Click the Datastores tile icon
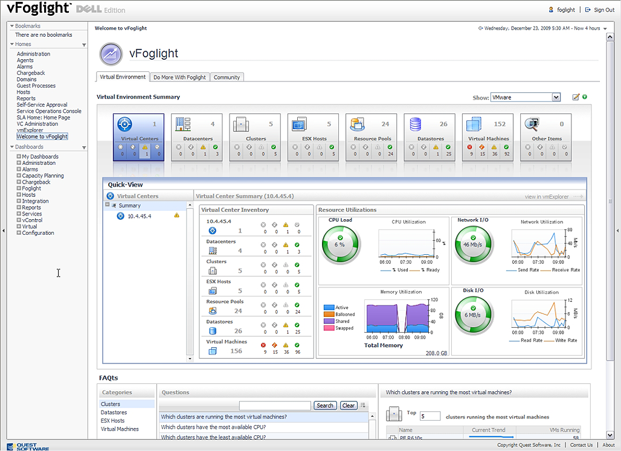The height and width of the screenshot is (451, 621). pyautogui.click(x=416, y=124)
